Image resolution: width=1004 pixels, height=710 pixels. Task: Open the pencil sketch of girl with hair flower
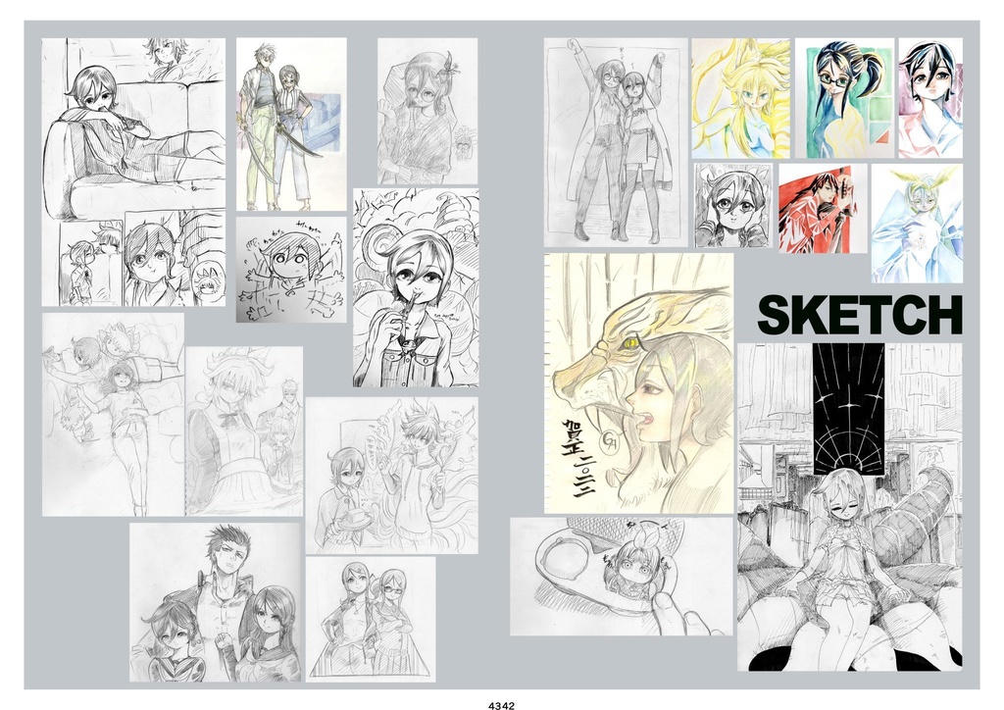(427, 111)
